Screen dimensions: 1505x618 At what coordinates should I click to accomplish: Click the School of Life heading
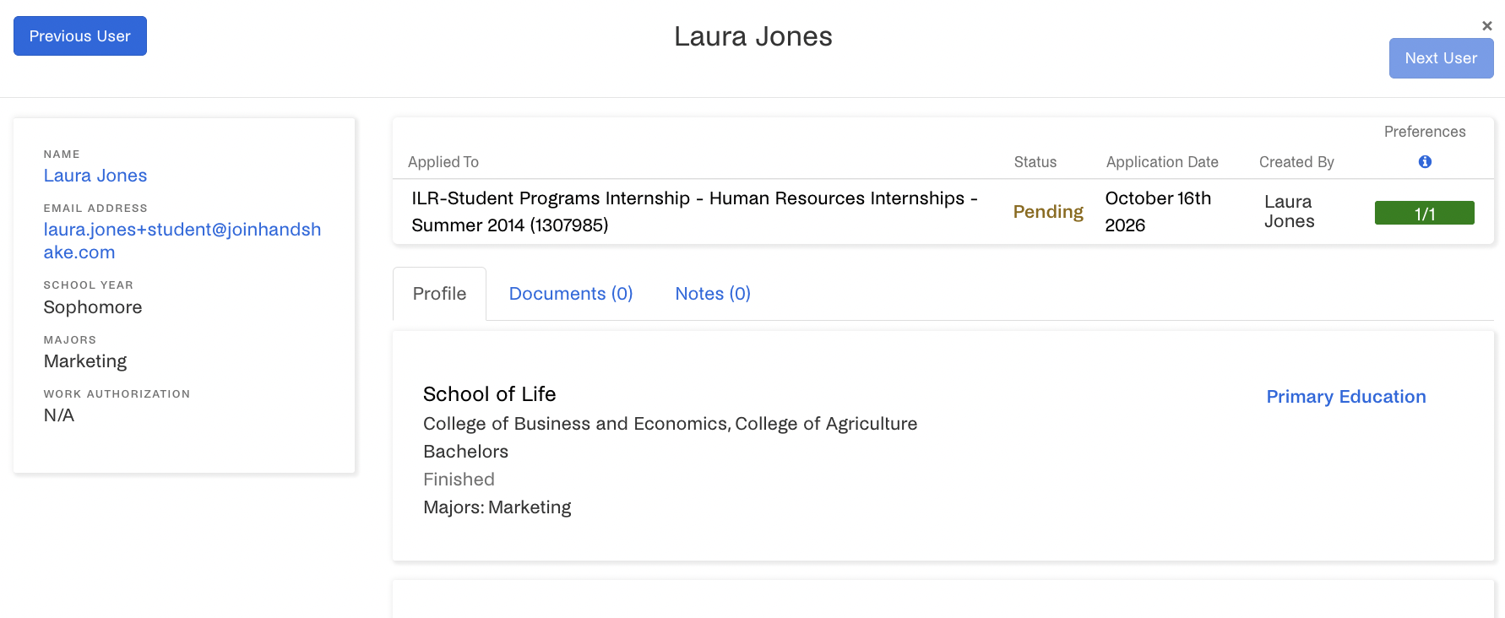(489, 394)
